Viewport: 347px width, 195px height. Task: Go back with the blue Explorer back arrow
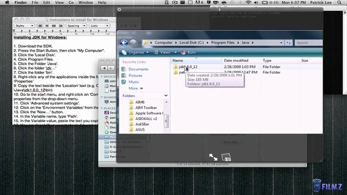(x=124, y=43)
